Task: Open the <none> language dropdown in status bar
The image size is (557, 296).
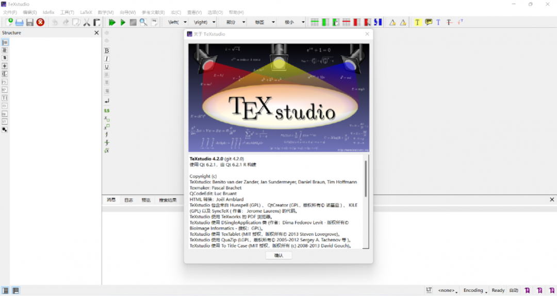Action: point(448,290)
